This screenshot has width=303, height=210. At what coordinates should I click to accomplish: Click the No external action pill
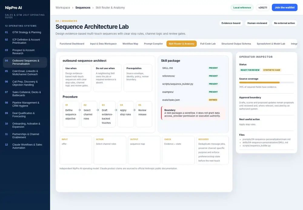[x=284, y=23]
